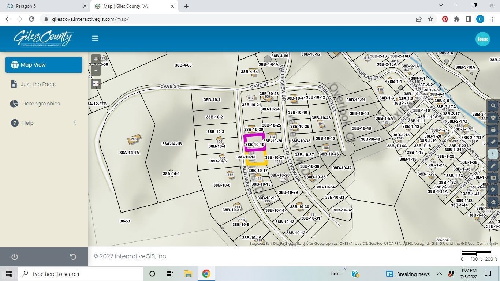Open the map search tool
500x281 pixels.
493,106
